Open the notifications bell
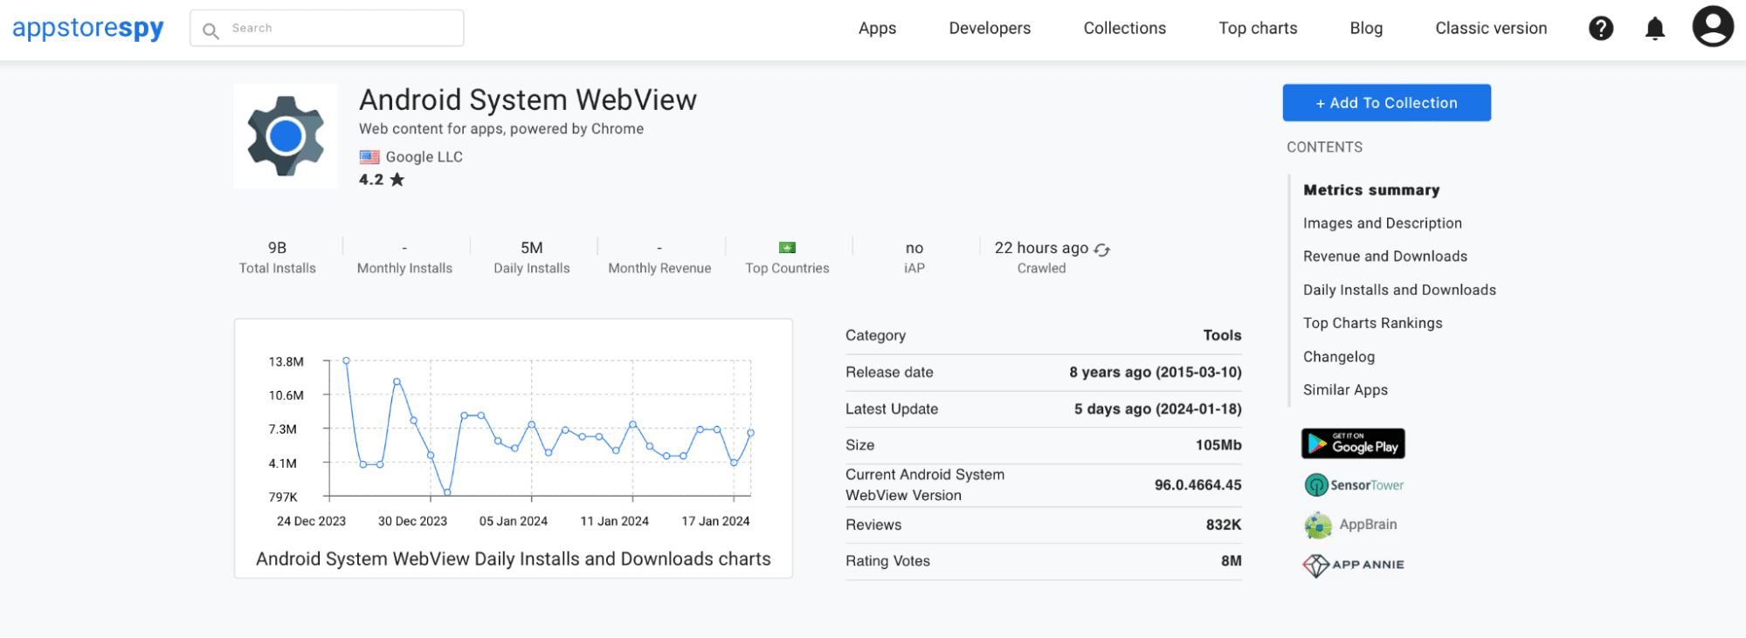1746x638 pixels. coord(1654,29)
